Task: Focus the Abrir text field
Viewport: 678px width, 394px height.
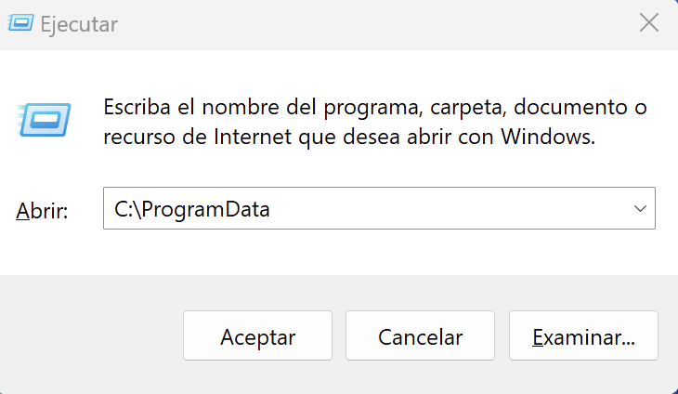Action: (379, 208)
